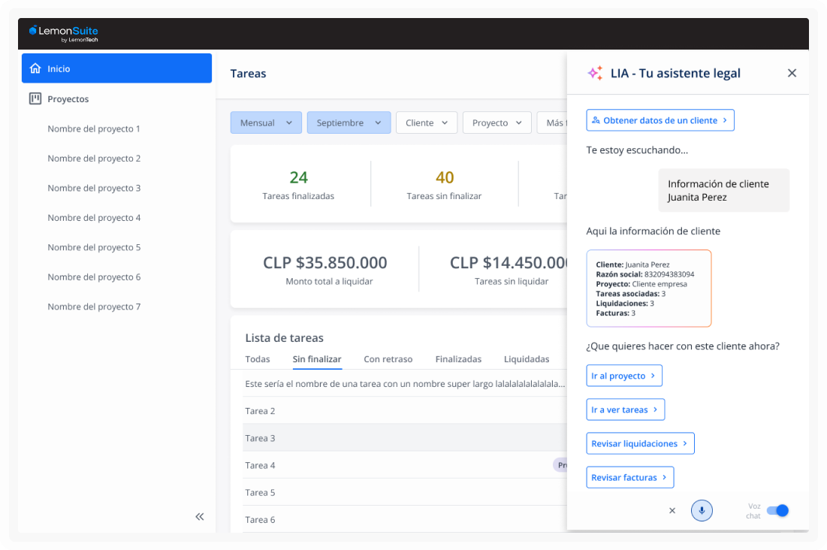The height and width of the screenshot is (550, 827).
Task: Open Nombre del proyecto 3 in sidebar
Action: pyautogui.click(x=94, y=188)
